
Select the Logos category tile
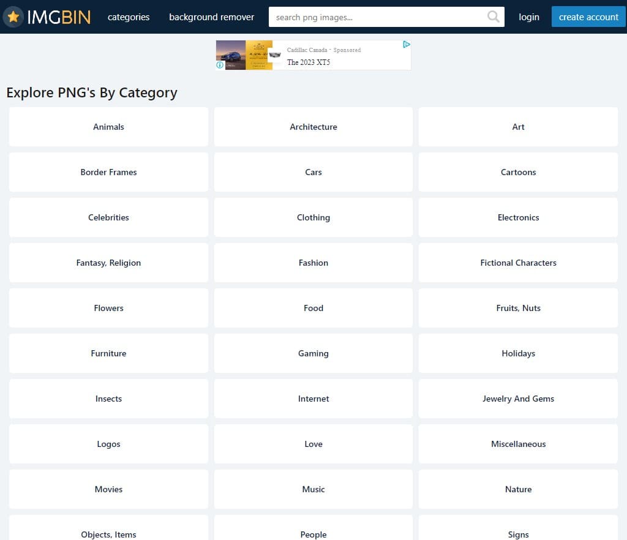108,444
